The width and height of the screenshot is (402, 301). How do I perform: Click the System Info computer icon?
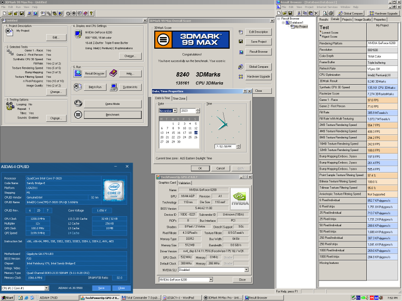(114, 87)
